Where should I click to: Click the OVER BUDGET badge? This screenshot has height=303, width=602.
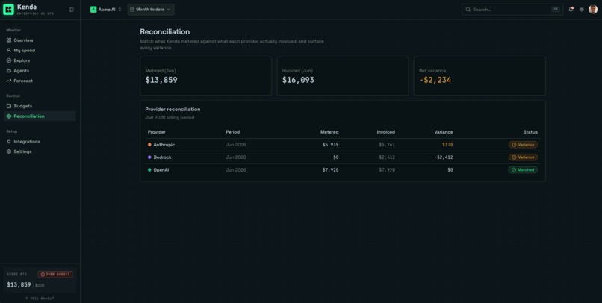55,274
